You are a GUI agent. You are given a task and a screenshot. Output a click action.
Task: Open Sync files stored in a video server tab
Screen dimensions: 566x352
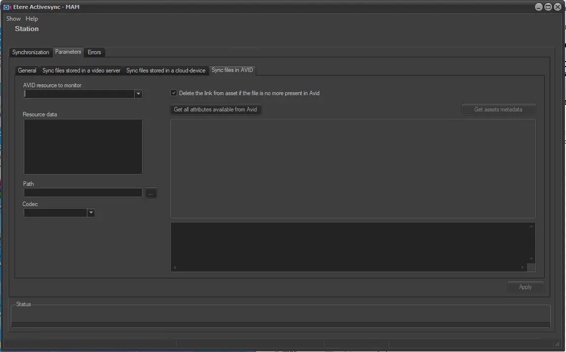coord(81,70)
